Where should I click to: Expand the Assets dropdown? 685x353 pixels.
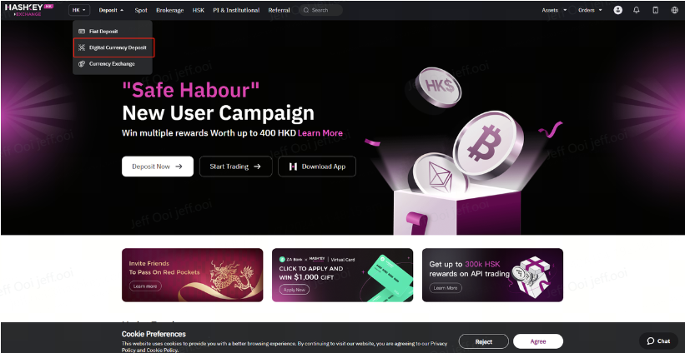click(x=554, y=10)
